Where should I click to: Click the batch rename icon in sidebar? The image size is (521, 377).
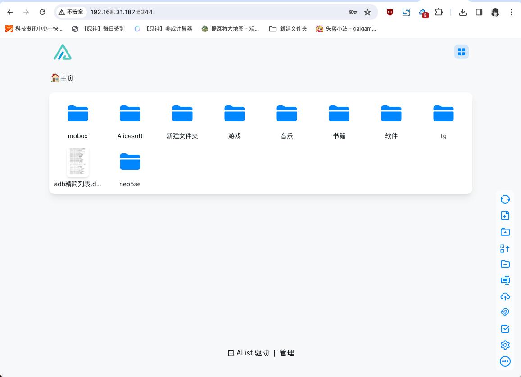505,280
